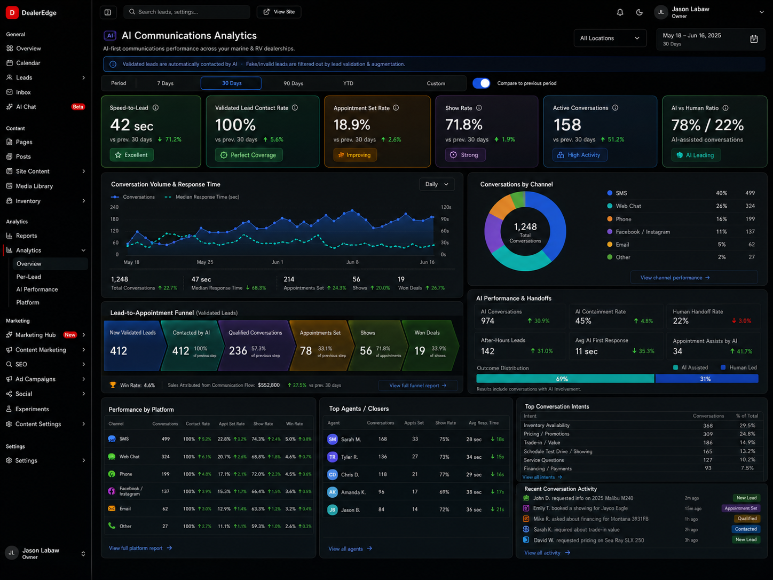Toggle Compare to previous period switch

coord(482,83)
